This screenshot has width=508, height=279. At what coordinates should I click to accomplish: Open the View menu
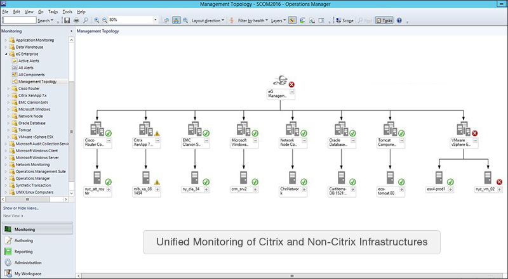point(29,11)
